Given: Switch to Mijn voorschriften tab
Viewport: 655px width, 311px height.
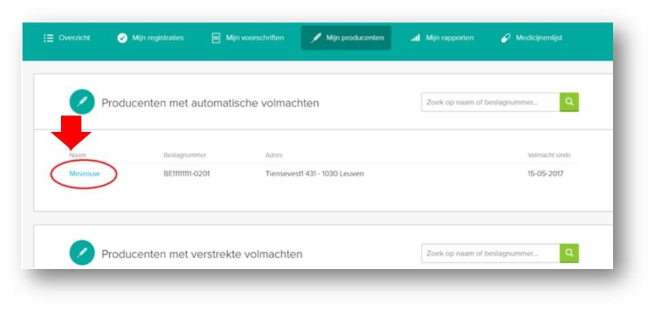Looking at the screenshot, I should (x=247, y=38).
